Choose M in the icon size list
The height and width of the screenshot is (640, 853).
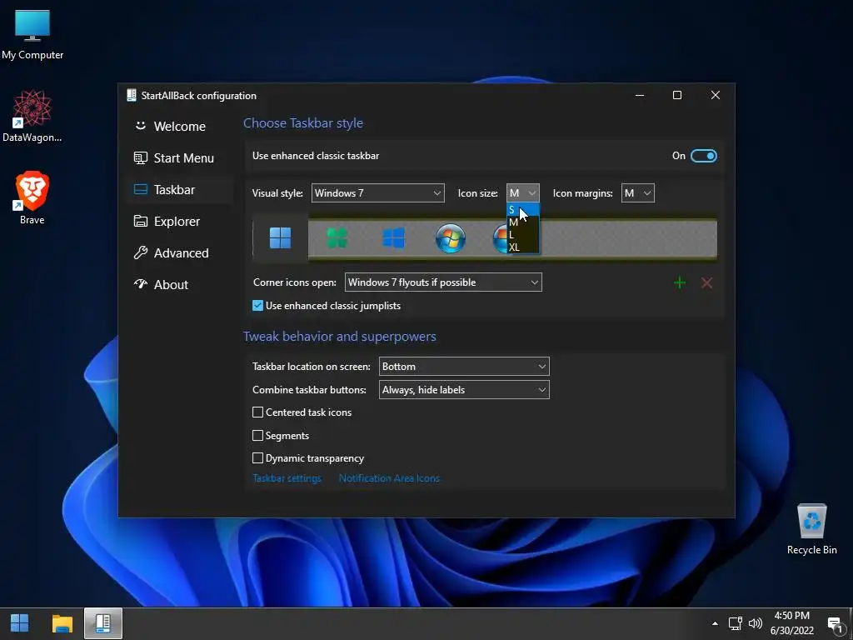point(523,222)
